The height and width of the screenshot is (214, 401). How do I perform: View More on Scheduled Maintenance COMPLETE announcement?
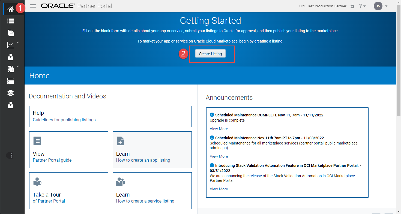click(219, 129)
